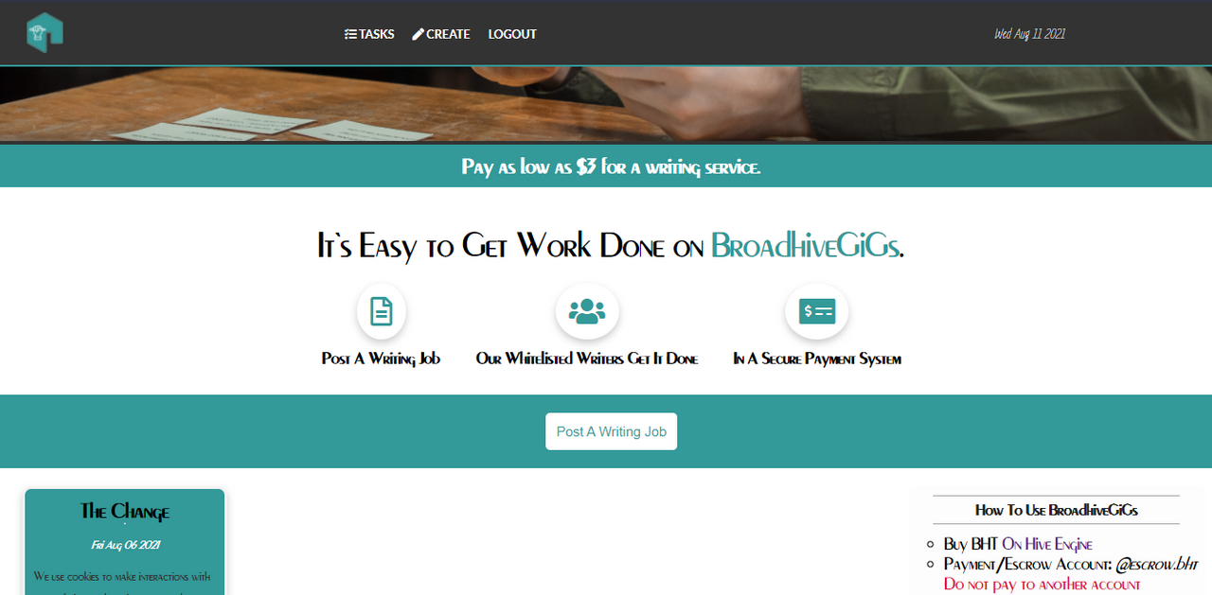Click the BroadhiveGiGs logo icon

(45, 33)
